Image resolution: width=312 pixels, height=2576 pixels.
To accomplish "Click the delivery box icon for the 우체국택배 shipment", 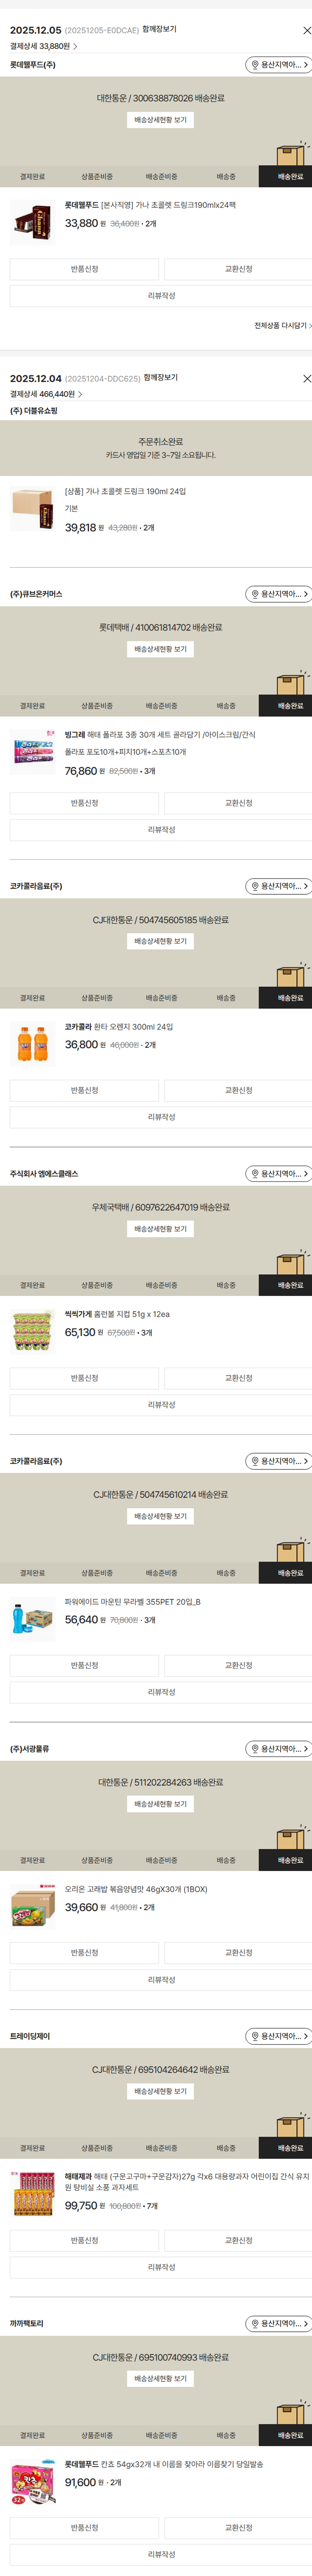I will [x=290, y=1263].
